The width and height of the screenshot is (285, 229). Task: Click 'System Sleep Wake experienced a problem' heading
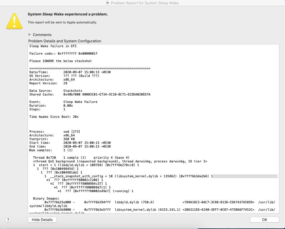pos(68,14)
